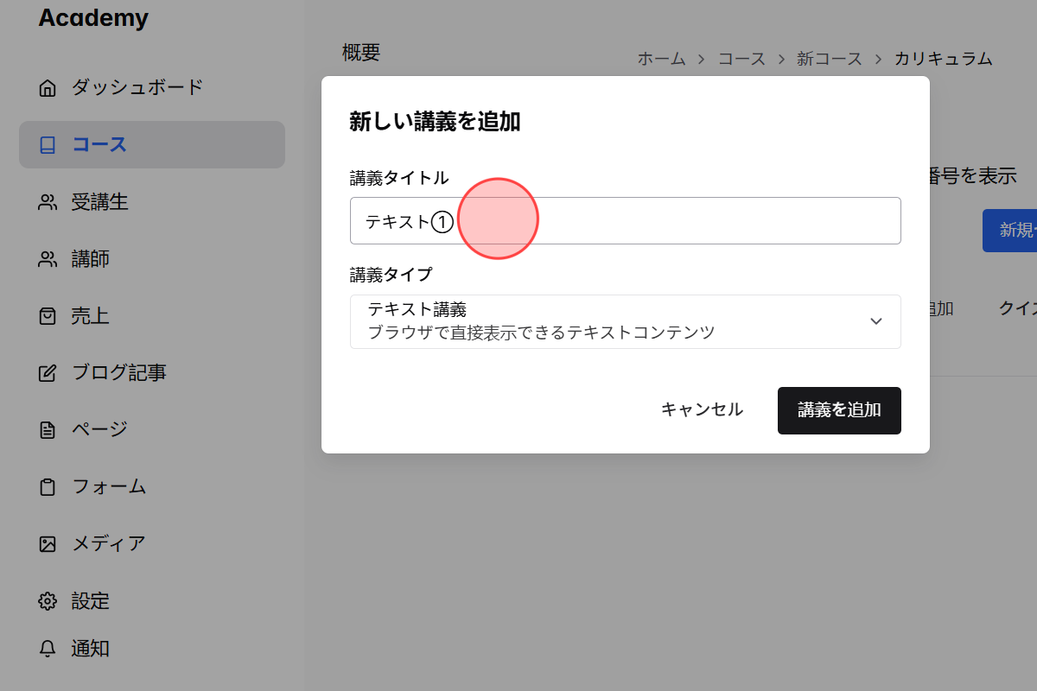Open the 講師 instructors icon
Screen dimensions: 1037x691
[x=48, y=258]
